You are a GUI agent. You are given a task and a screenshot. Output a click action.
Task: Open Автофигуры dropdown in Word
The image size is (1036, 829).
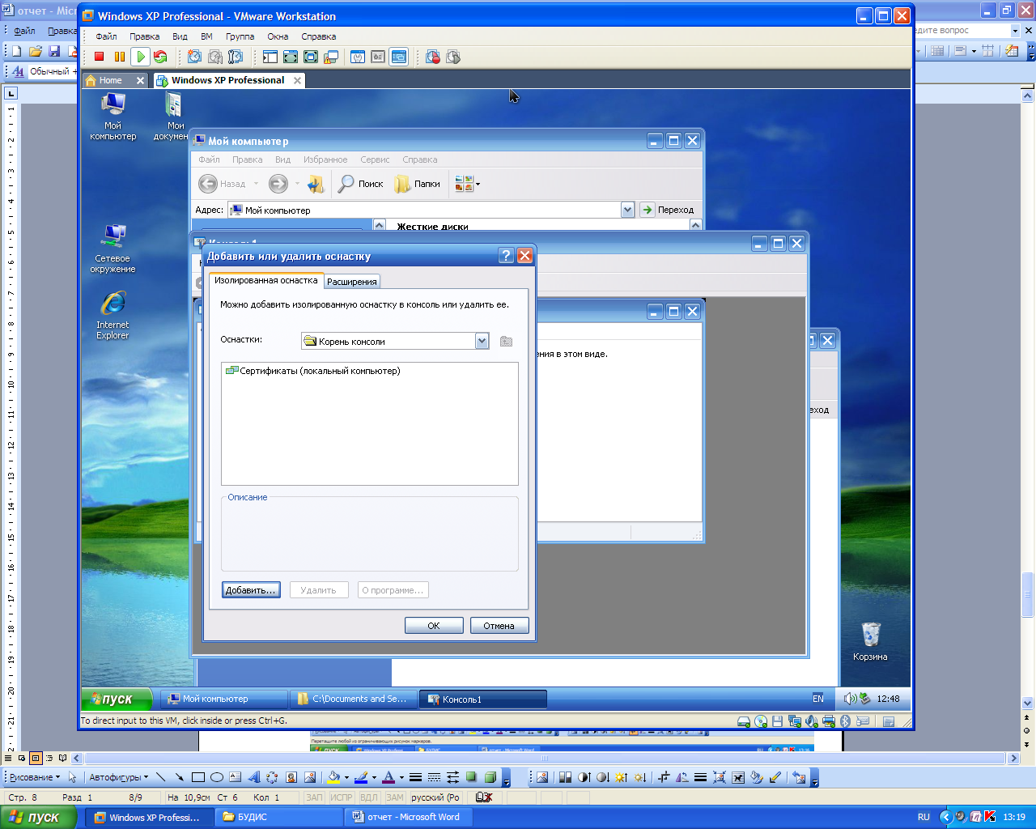click(x=119, y=777)
